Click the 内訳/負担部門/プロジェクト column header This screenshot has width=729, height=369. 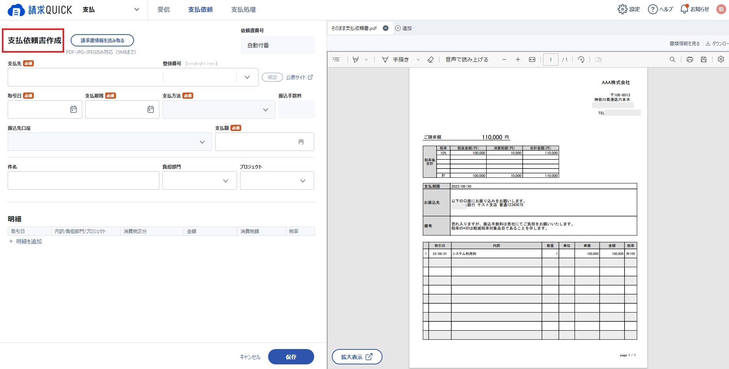86,231
